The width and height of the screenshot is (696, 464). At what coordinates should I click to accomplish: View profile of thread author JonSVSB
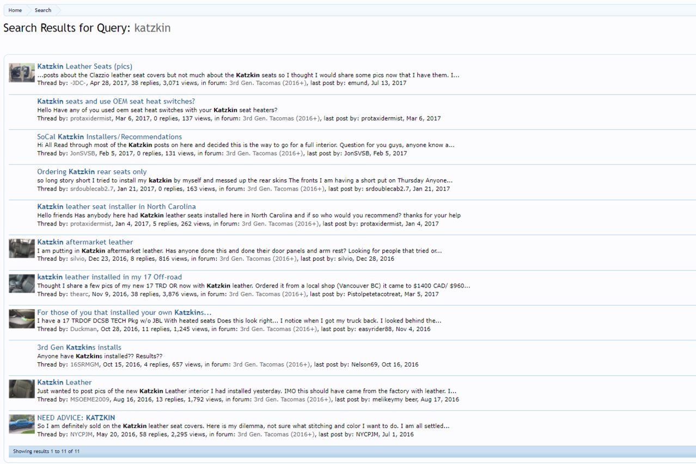(83, 154)
